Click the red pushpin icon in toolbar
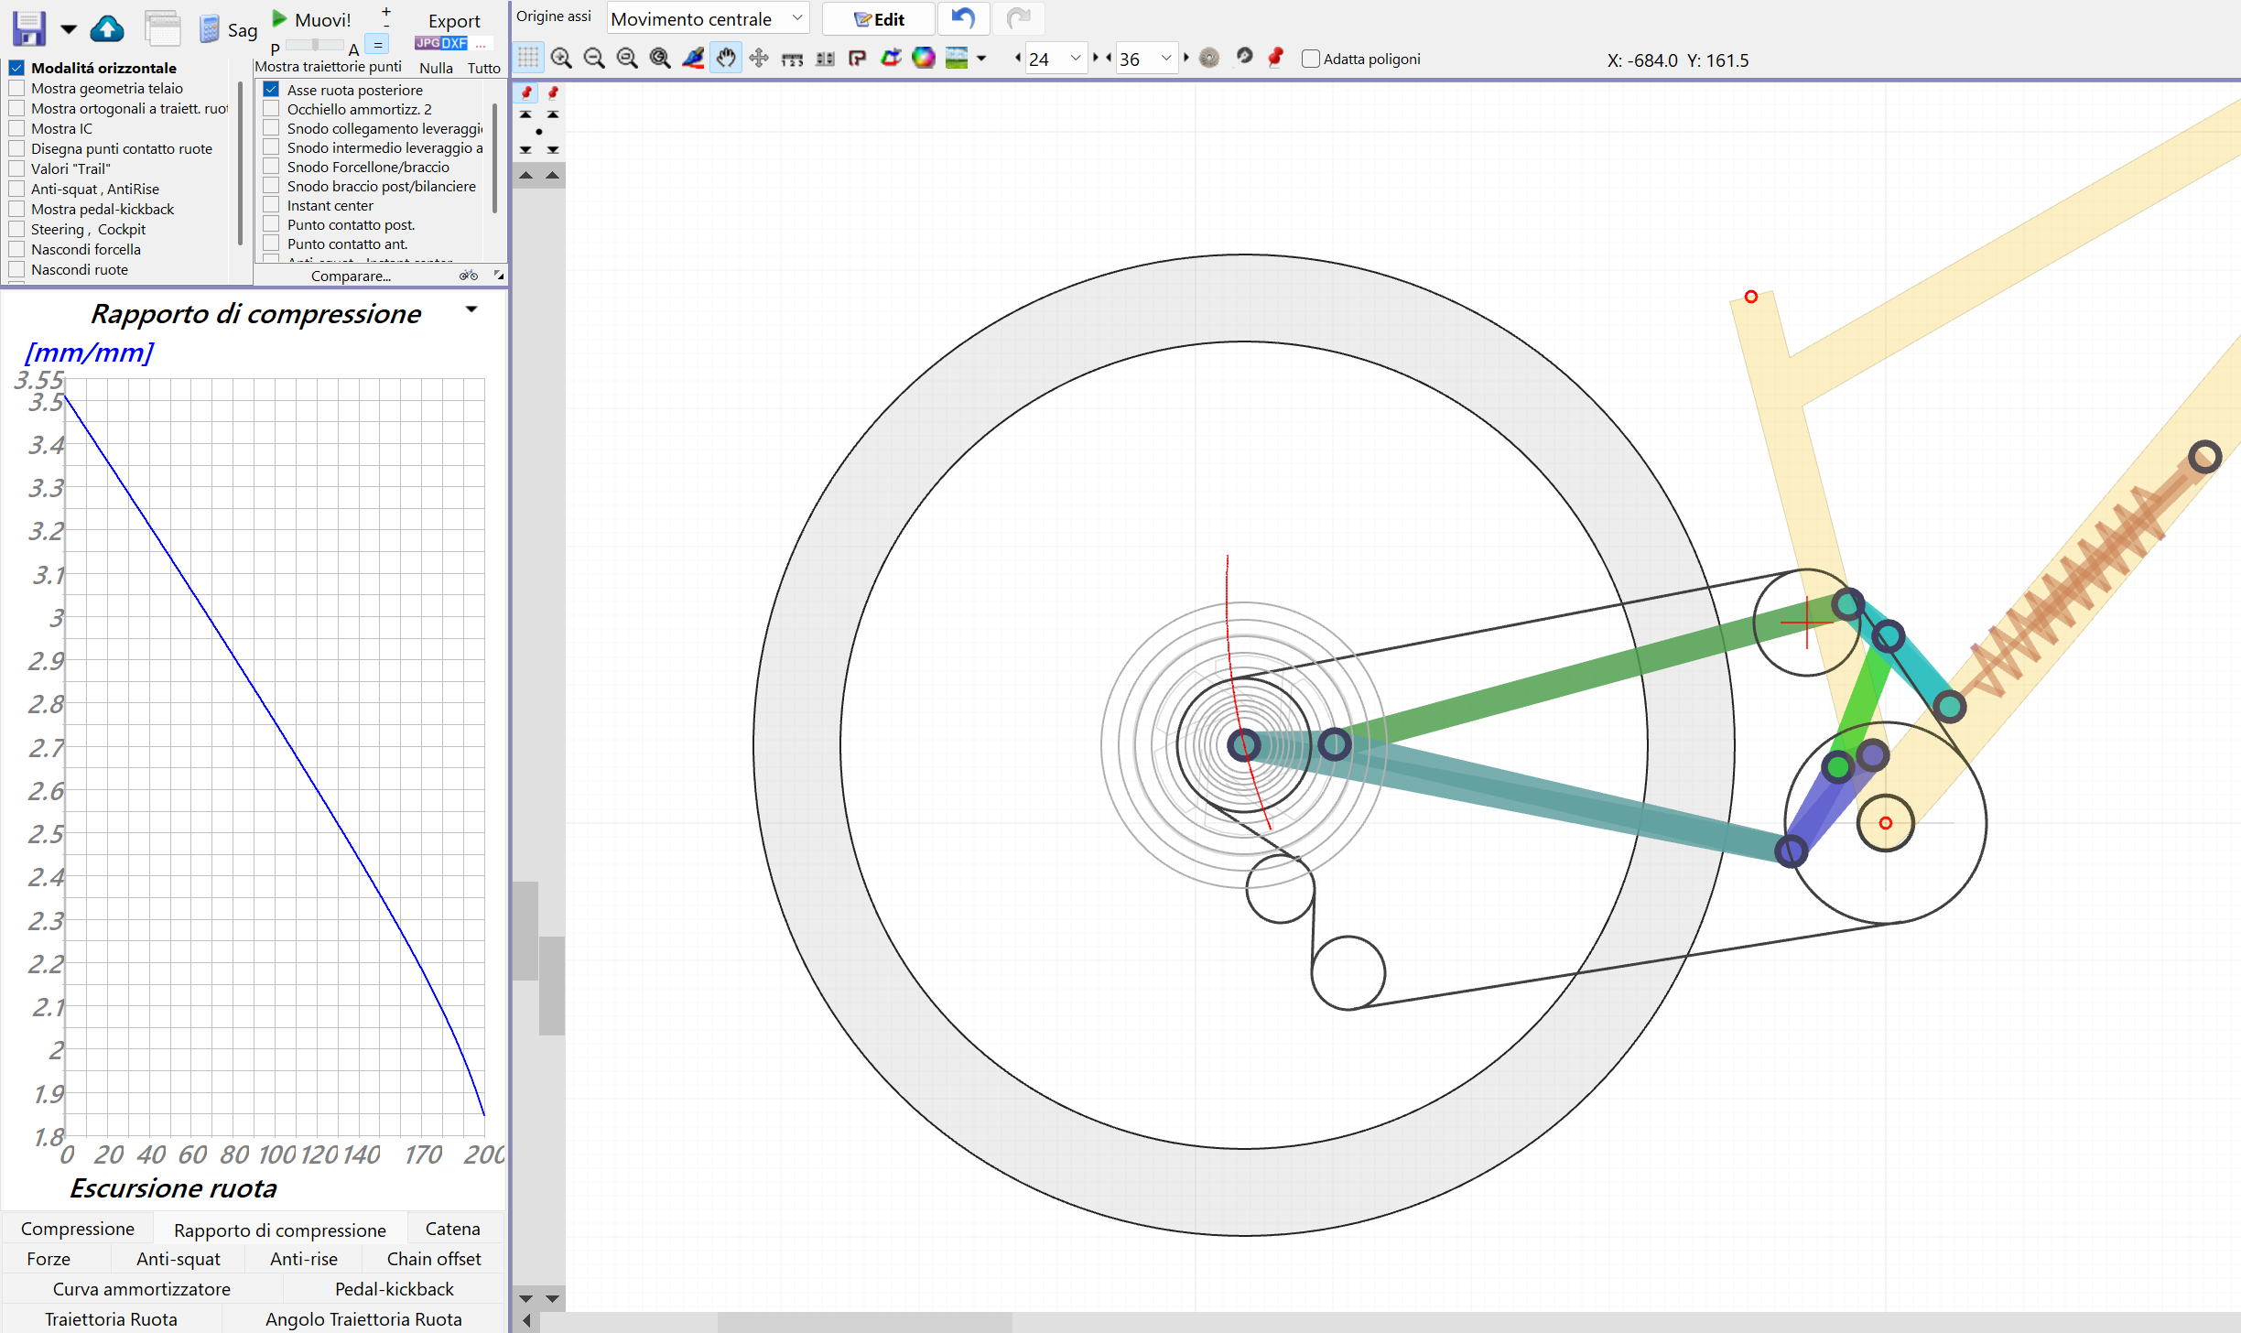Viewport: 2241px width, 1333px height. (1275, 58)
